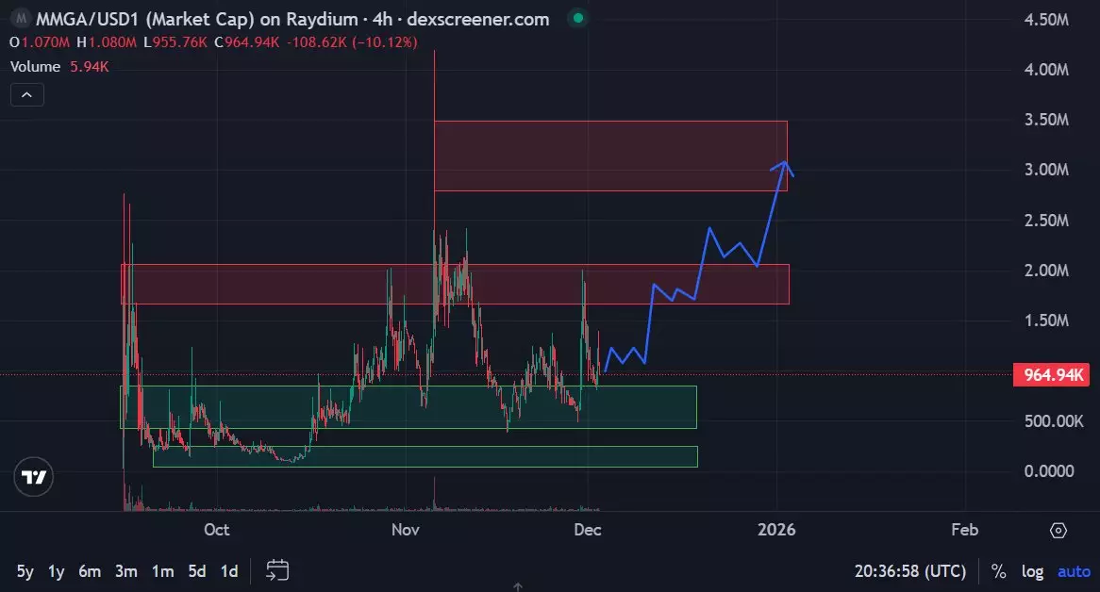The width and height of the screenshot is (1100, 592).
Task: Click the Volume indicator label
Action: click(x=35, y=67)
